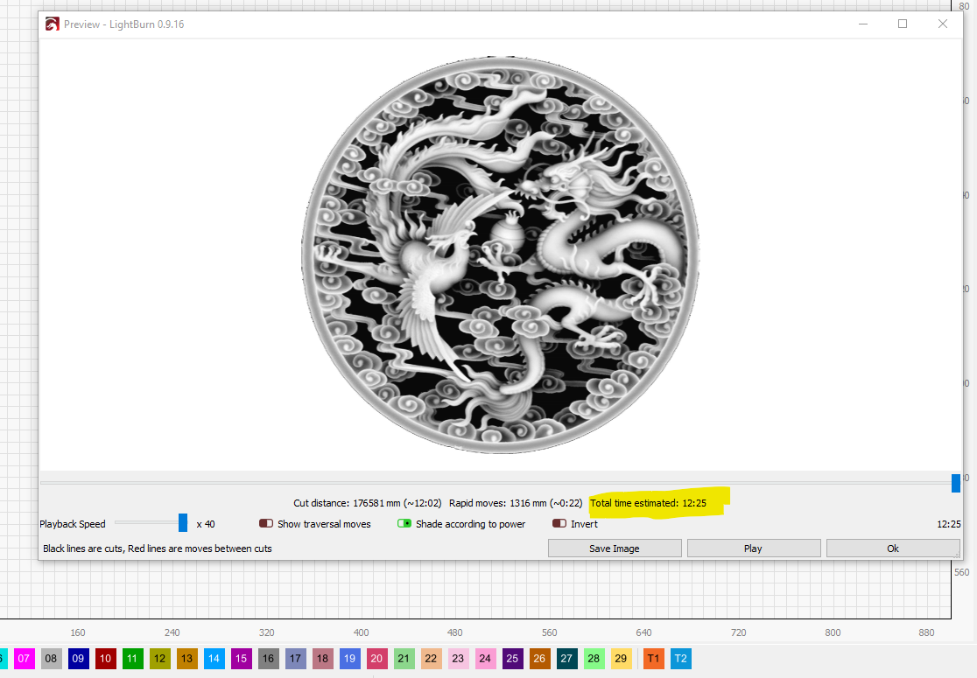Select color swatch 18 in palette
The image size is (977, 678).
323,659
